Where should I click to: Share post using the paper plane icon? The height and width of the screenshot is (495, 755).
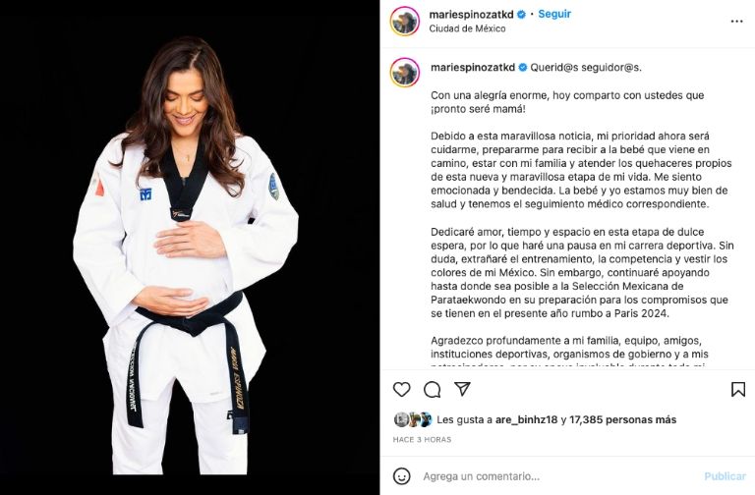(x=462, y=388)
